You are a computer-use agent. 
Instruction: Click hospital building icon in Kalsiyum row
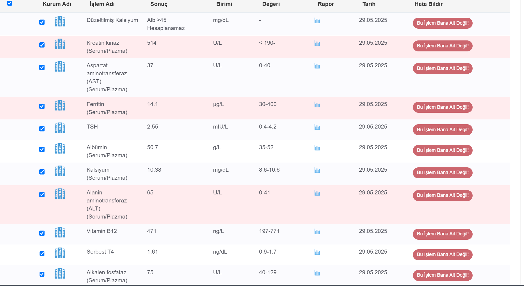60,171
